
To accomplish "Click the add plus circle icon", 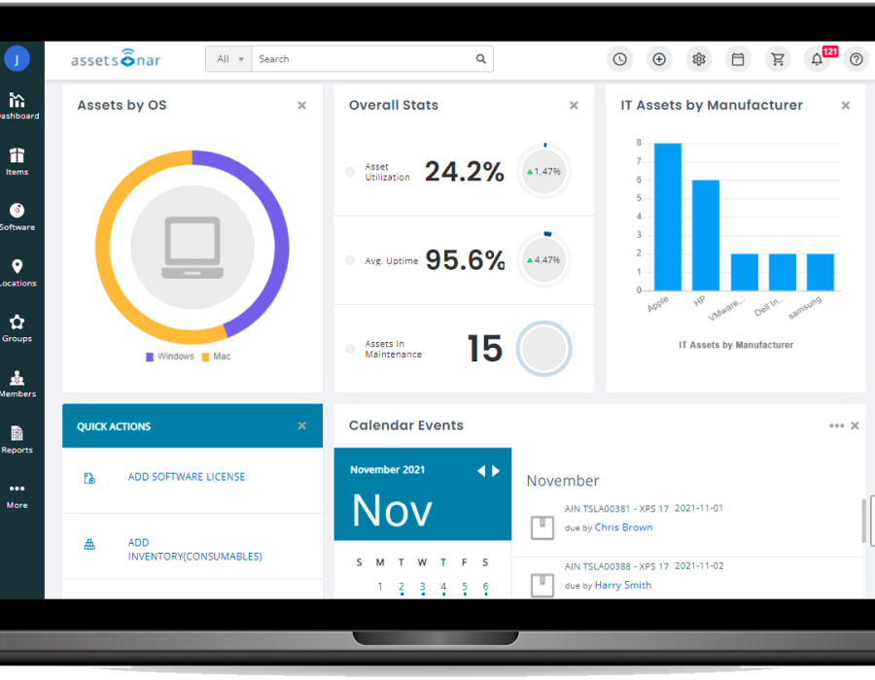I will click(659, 59).
